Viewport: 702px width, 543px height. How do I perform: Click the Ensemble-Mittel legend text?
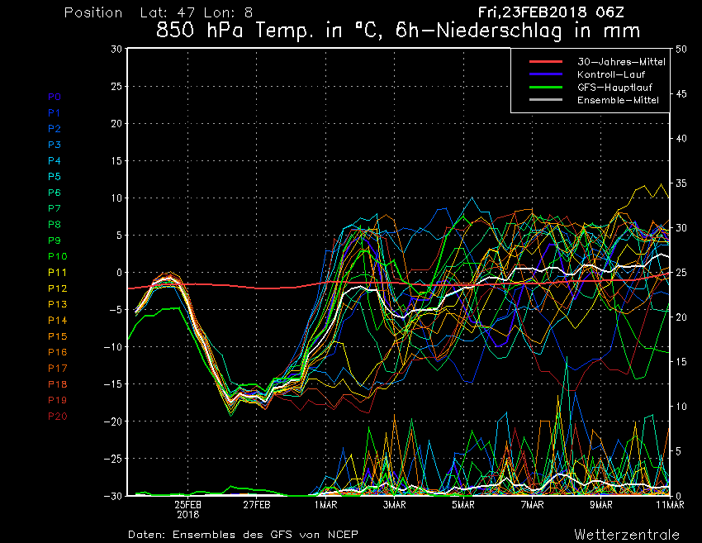coord(618,100)
